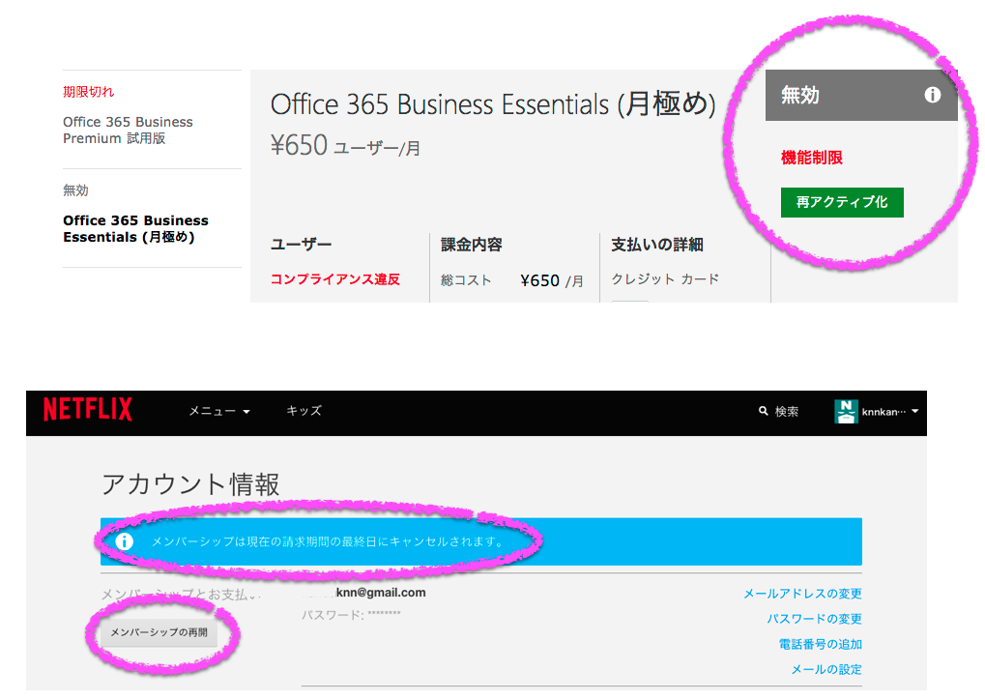985x700 pixels.
Task: Open メールの設定 link
Action: coord(826,669)
